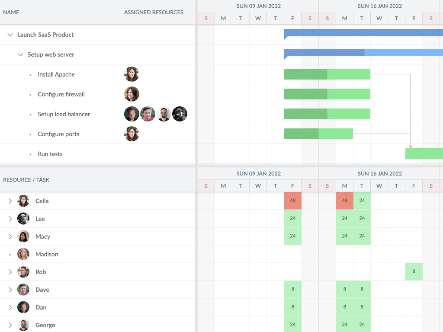Click Rob's 8-hour Friday allocation cell
This screenshot has height=332, width=443.
(x=414, y=271)
